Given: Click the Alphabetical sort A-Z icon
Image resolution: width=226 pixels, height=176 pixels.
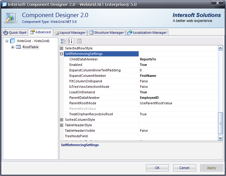Looking at the screenshot, I should click(70, 41).
